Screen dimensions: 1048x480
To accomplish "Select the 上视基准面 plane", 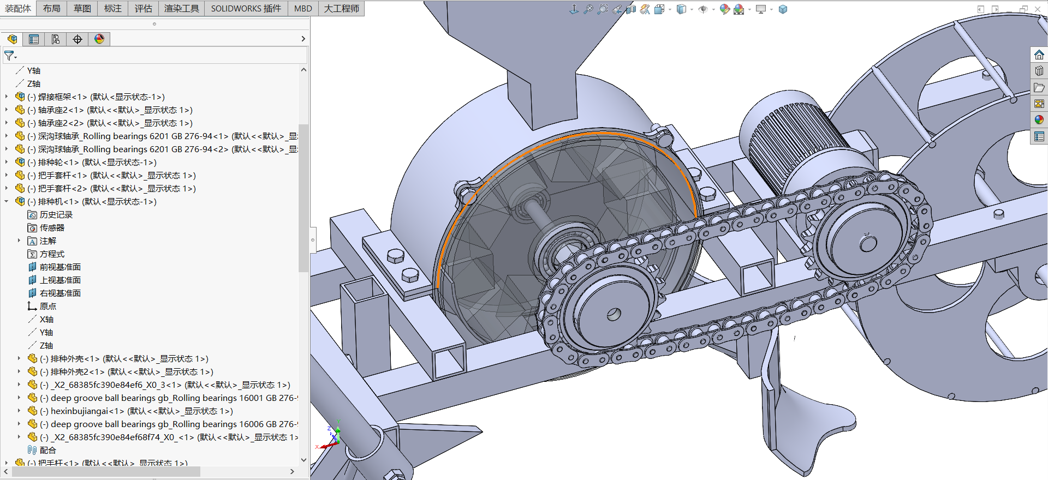I will (x=55, y=280).
